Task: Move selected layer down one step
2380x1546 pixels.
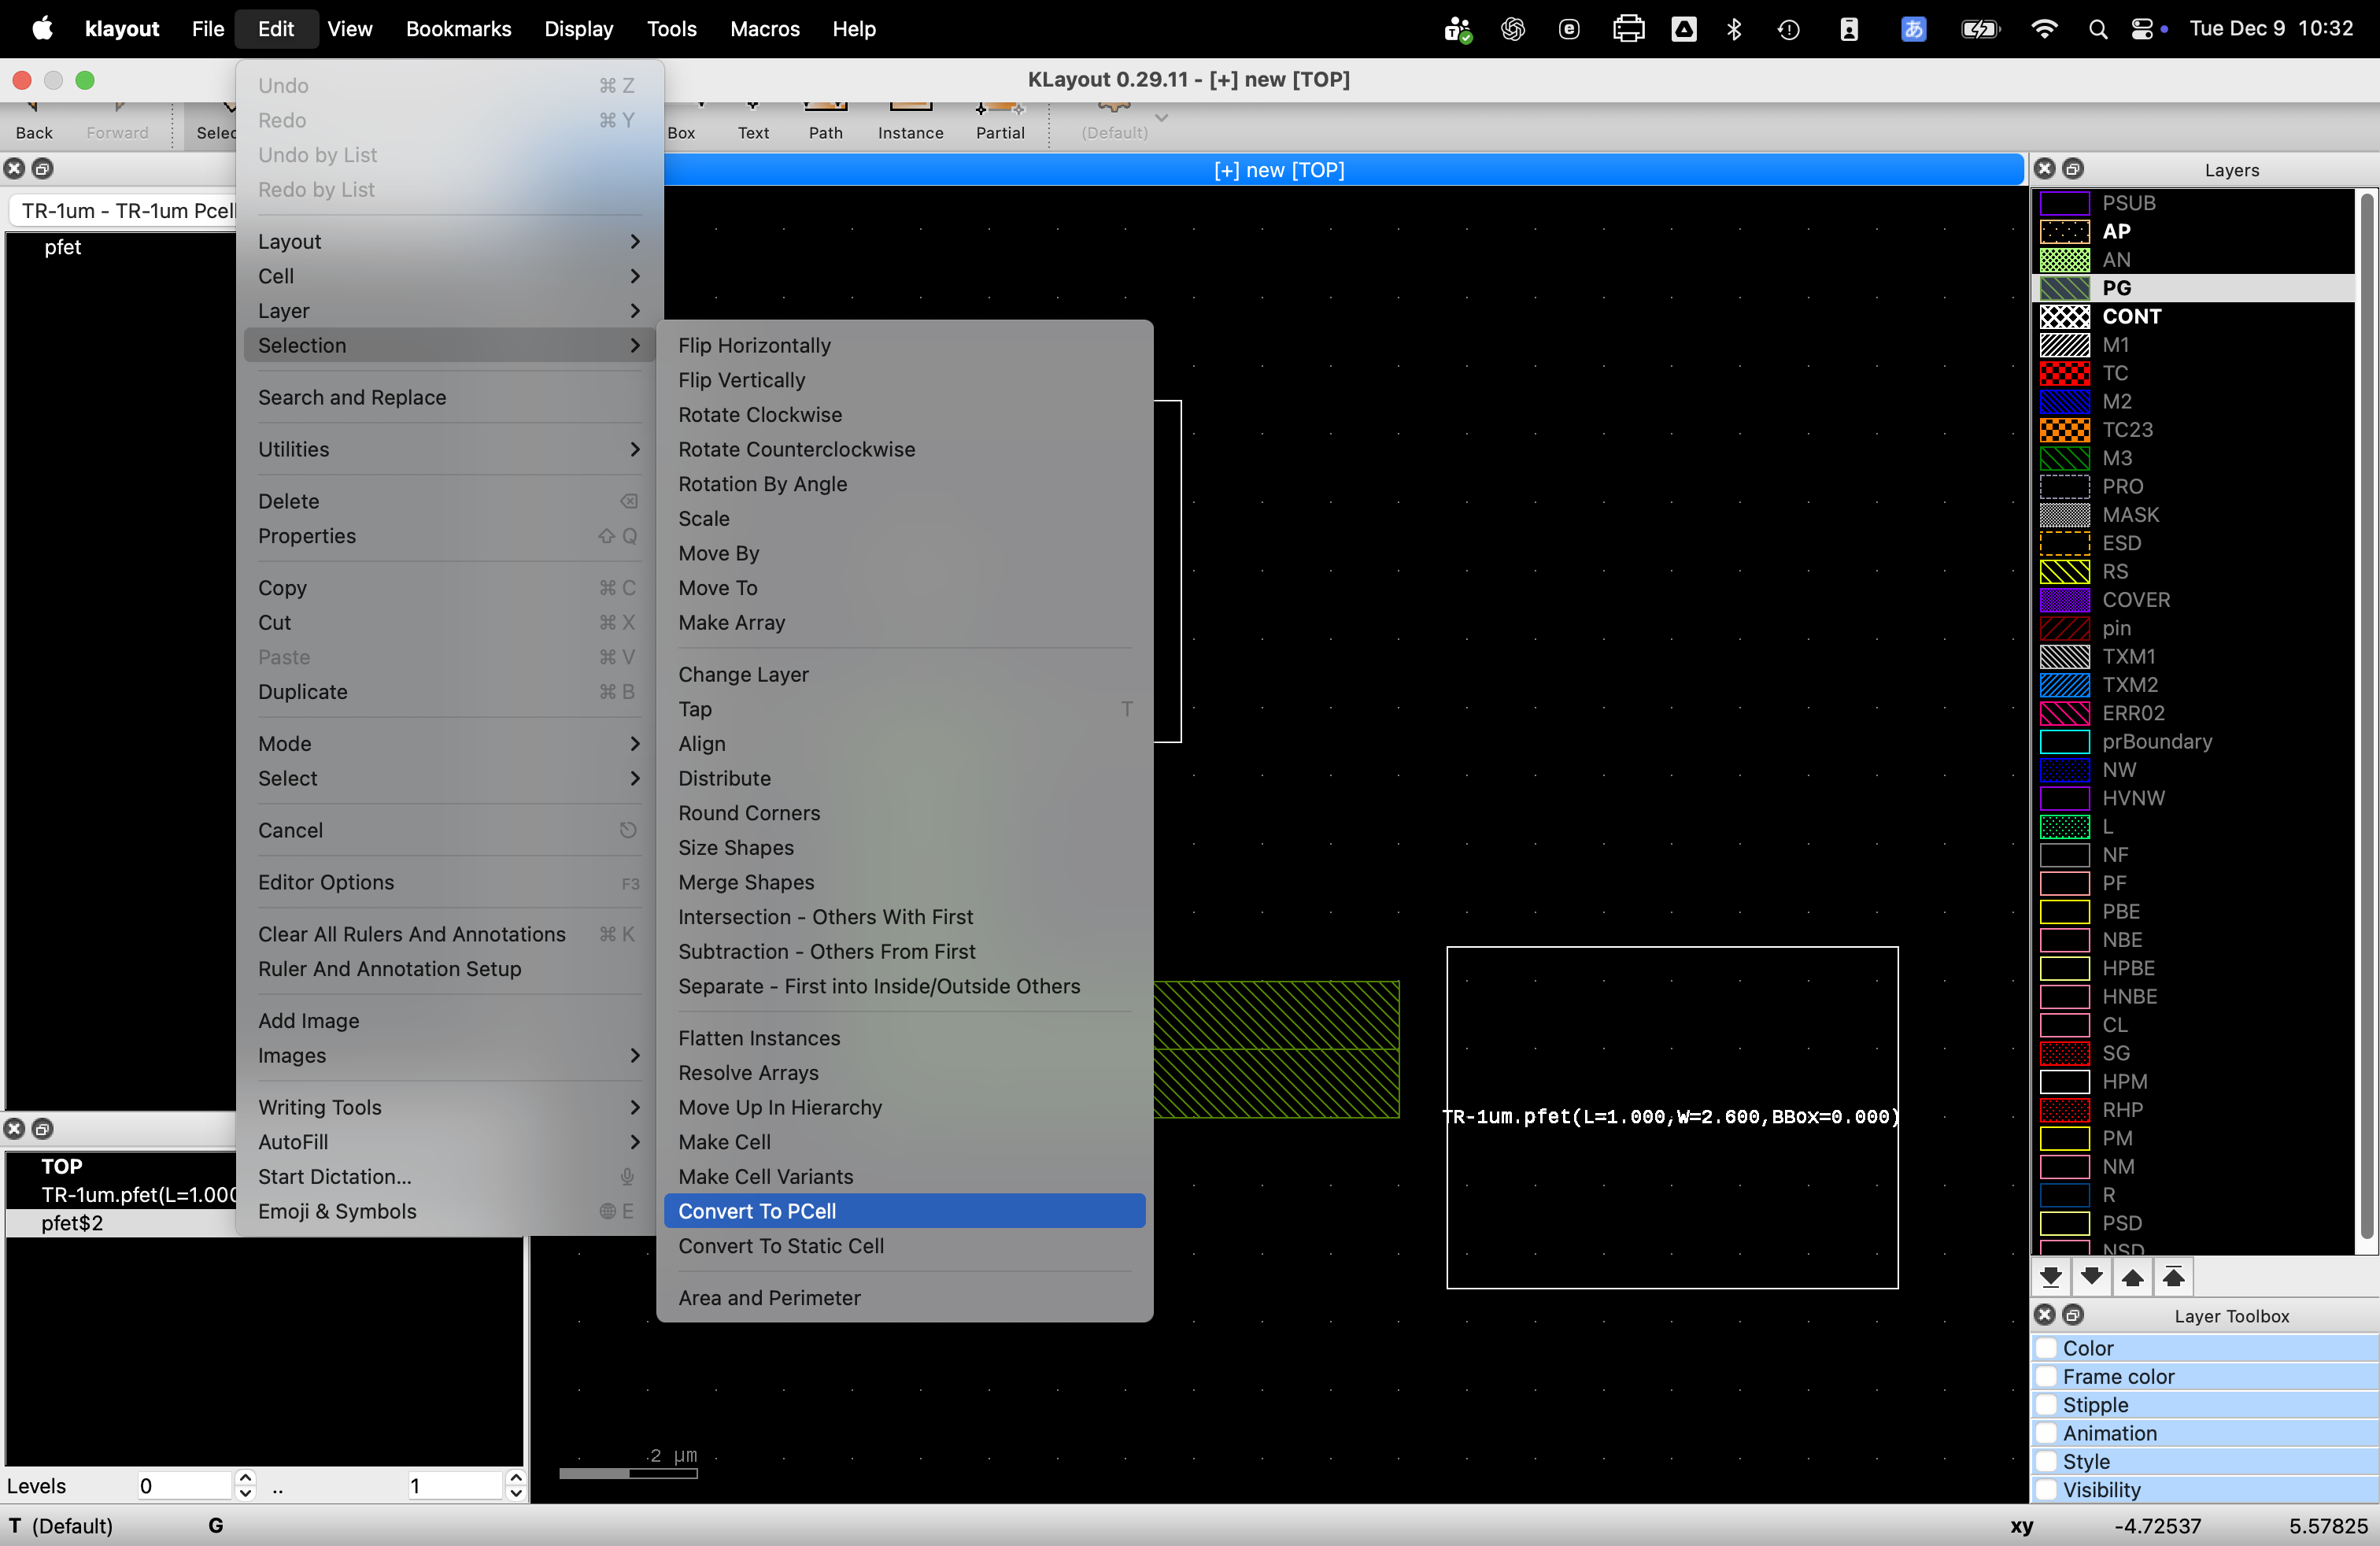Action: [2091, 1277]
